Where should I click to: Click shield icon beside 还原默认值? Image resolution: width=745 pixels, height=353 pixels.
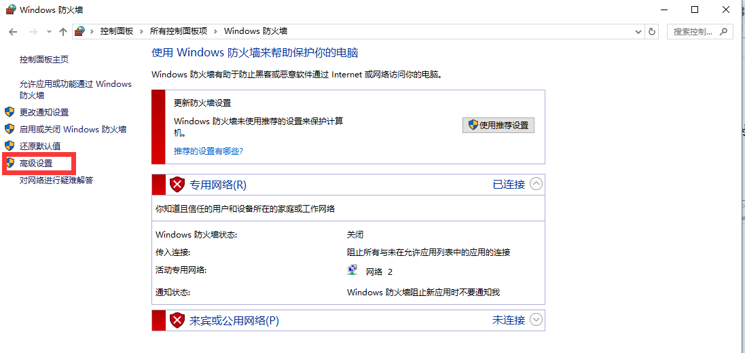click(x=10, y=145)
